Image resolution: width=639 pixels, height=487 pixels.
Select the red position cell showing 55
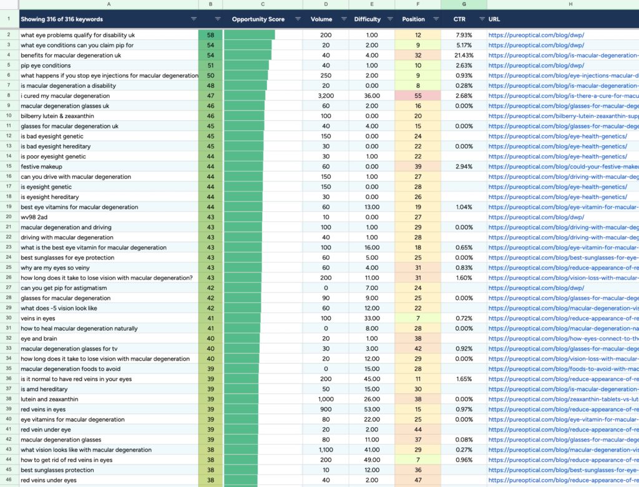(x=418, y=95)
